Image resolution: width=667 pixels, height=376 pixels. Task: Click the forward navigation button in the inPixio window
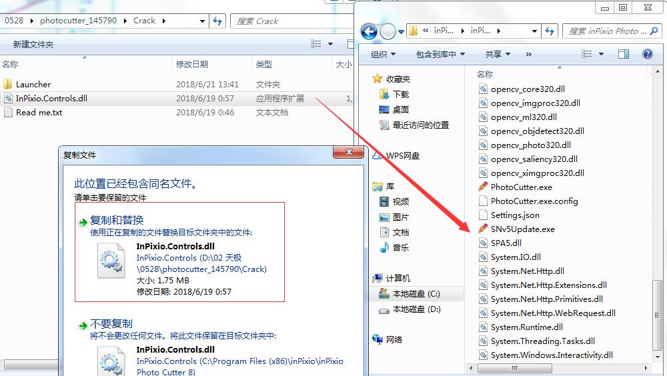coord(388,31)
